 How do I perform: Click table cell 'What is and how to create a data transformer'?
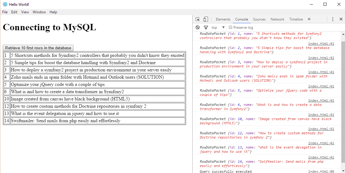coord(97,92)
